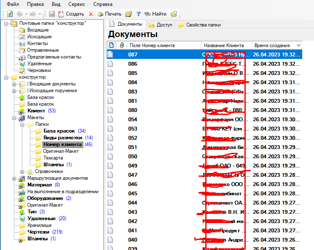Click the red delete X icon
314x250 pixels.
click(x=91, y=14)
